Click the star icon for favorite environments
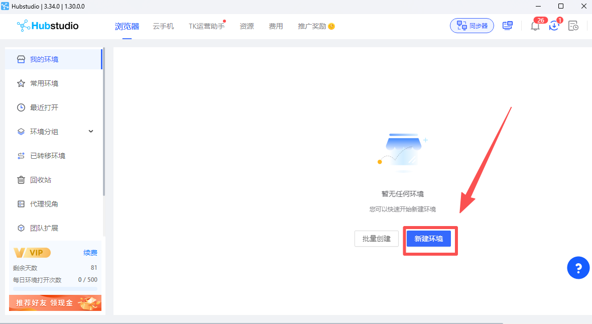The height and width of the screenshot is (324, 592). pyautogui.click(x=21, y=83)
